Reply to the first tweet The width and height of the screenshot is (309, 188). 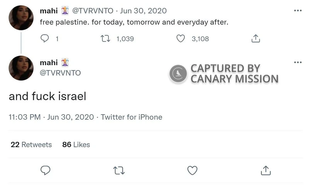point(45,39)
